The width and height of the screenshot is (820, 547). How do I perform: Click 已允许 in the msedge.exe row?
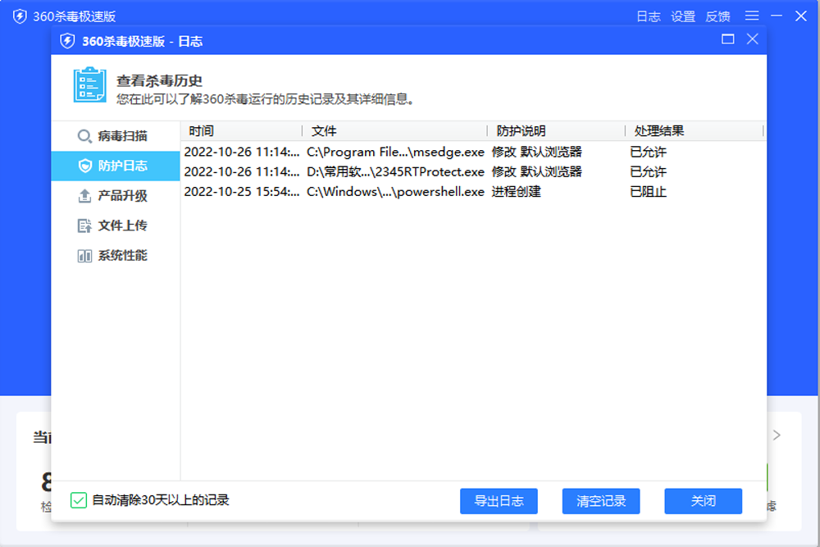(648, 153)
